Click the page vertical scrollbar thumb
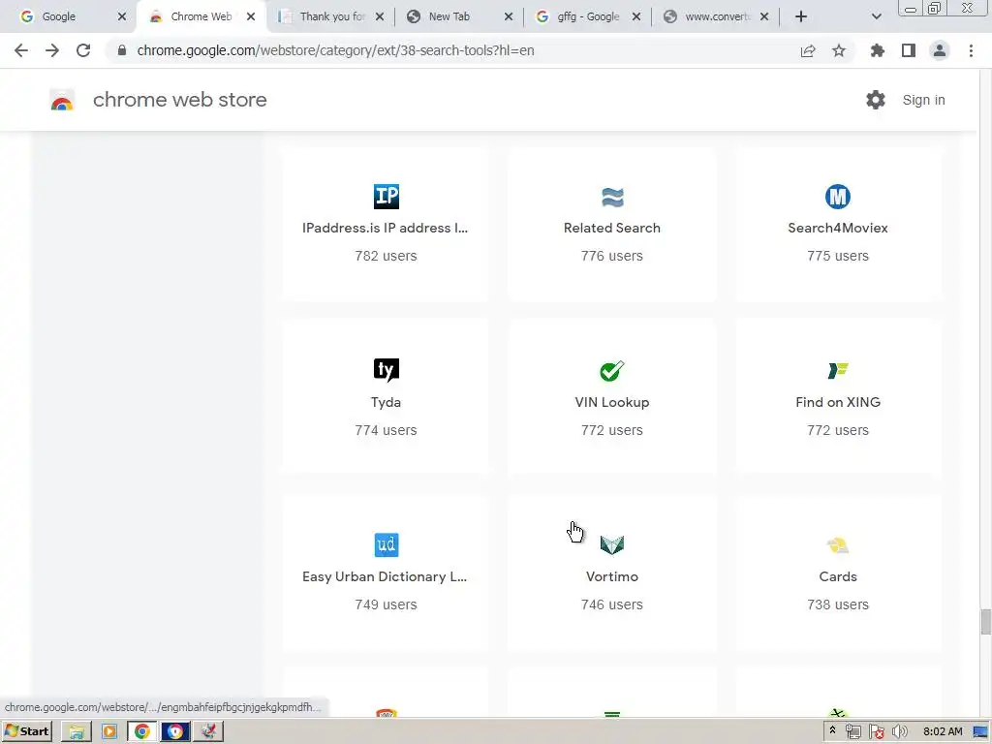This screenshot has width=992, height=744. tap(985, 621)
